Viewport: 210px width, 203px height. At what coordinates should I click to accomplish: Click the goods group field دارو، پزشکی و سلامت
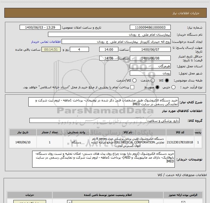104,120
